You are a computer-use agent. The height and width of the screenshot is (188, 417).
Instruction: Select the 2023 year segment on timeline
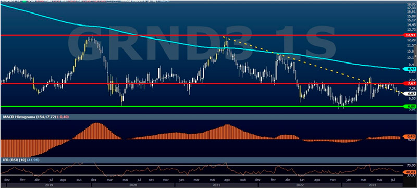(372, 184)
